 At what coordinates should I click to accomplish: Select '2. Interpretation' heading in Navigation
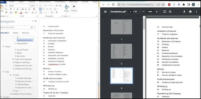pos(21,43)
